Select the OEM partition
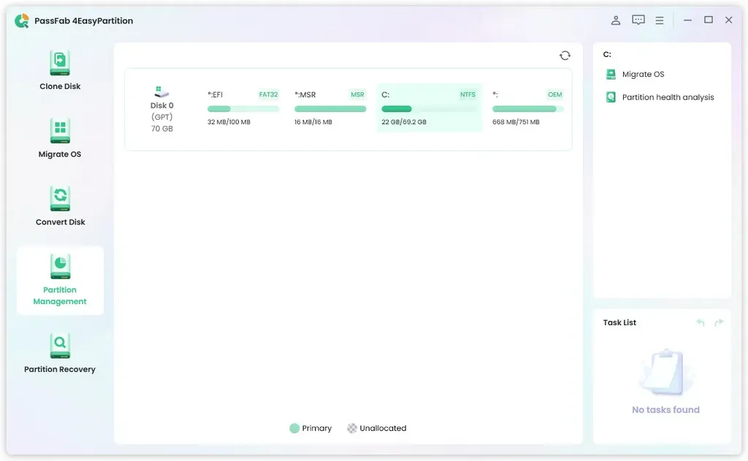Viewport: 748px width, 461px height. tap(527, 108)
